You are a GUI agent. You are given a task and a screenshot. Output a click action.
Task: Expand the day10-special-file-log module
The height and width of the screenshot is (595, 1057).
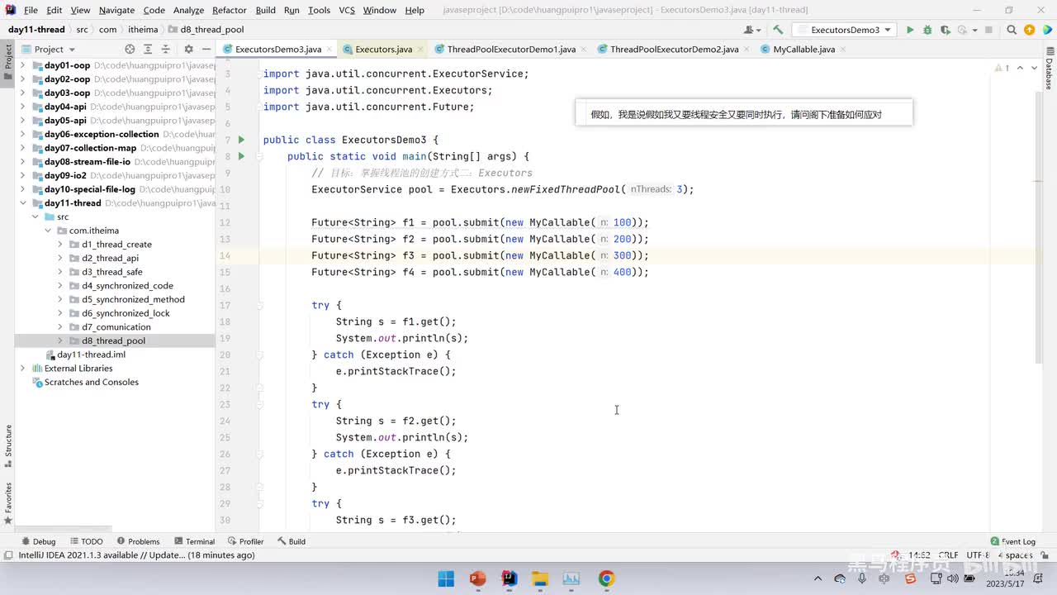(x=22, y=189)
